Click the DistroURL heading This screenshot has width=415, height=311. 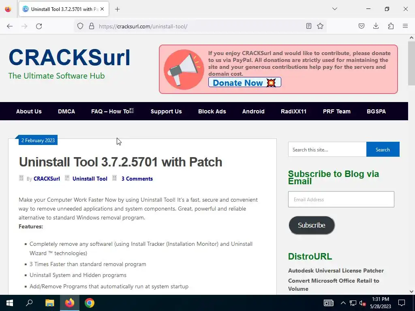[310, 256]
